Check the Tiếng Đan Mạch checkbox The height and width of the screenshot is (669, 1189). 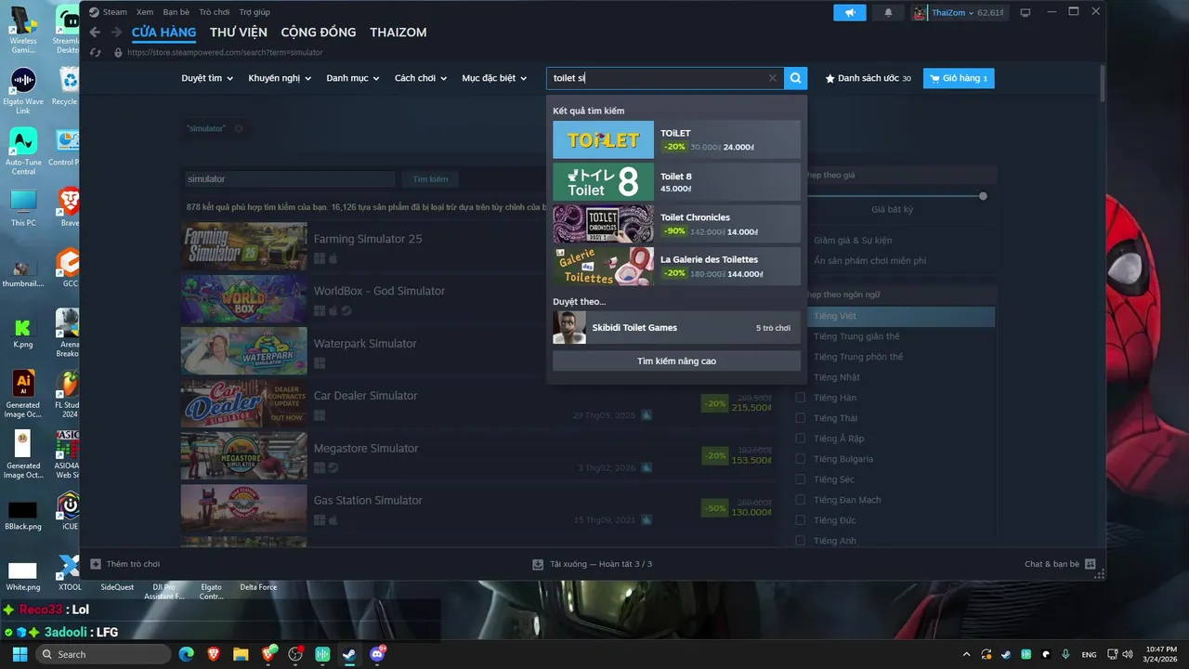(800, 500)
